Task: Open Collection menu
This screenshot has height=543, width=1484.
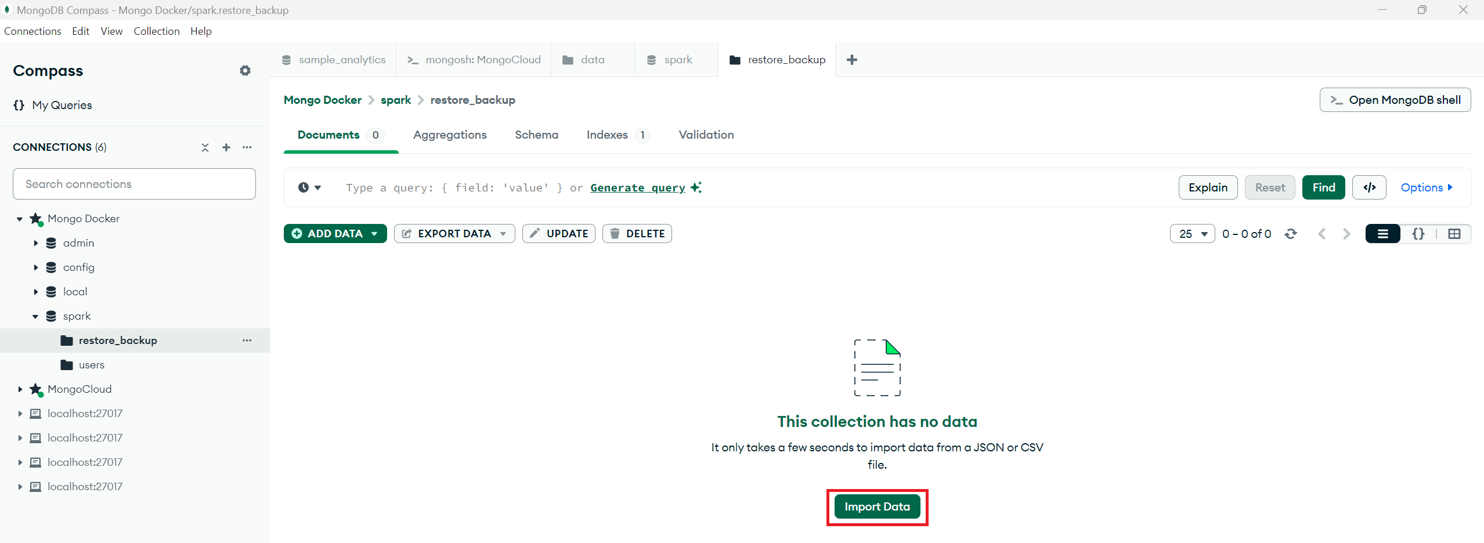Action: (x=157, y=31)
